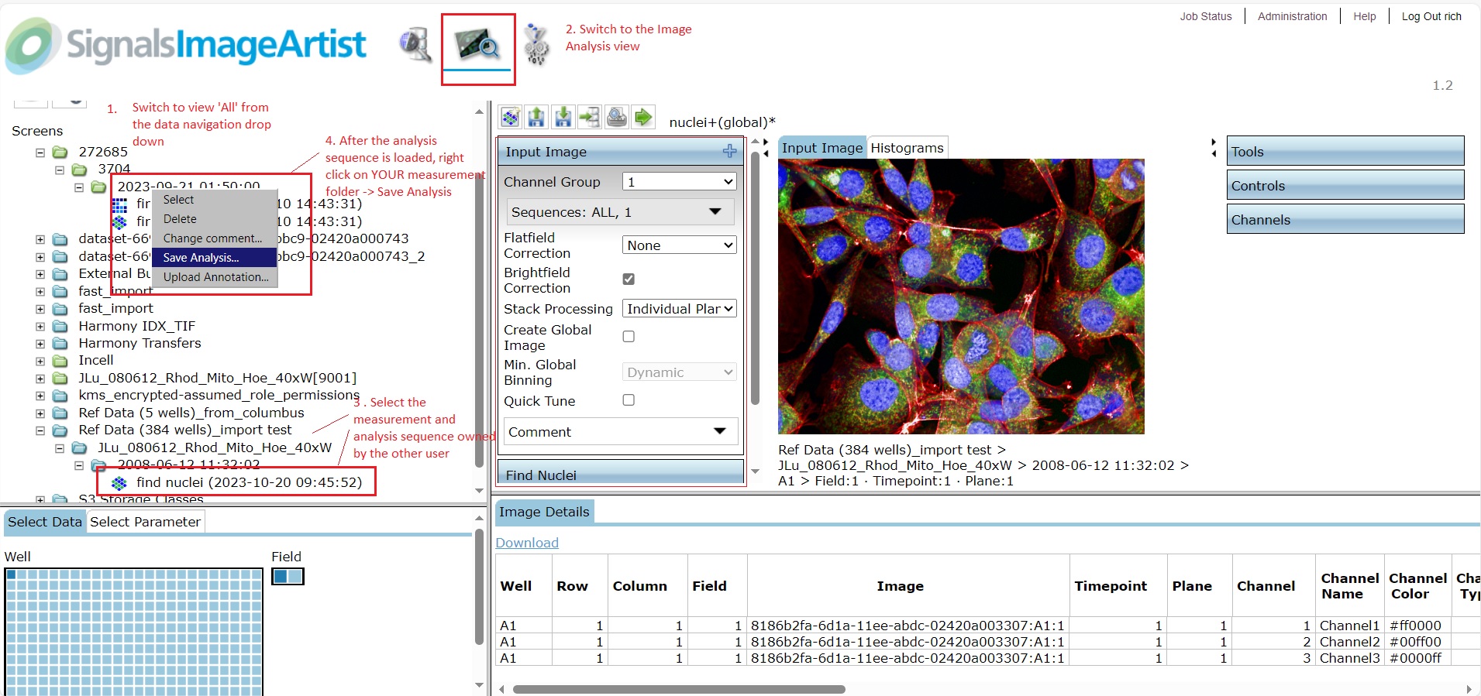Open the Min. Global Binning dropdown
This screenshot has height=696, width=1481.
[679, 372]
